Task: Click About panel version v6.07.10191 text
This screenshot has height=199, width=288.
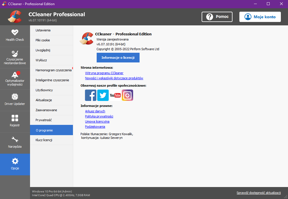Action: [x=111, y=44]
